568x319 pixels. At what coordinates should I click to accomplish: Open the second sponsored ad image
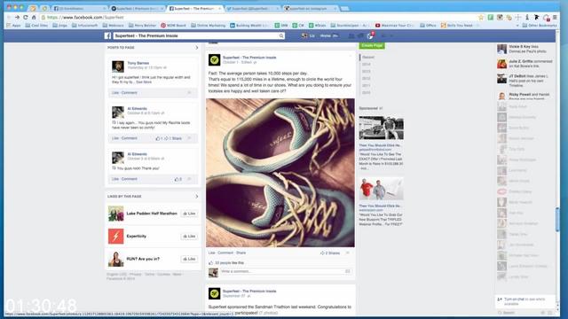pyautogui.click(x=381, y=189)
